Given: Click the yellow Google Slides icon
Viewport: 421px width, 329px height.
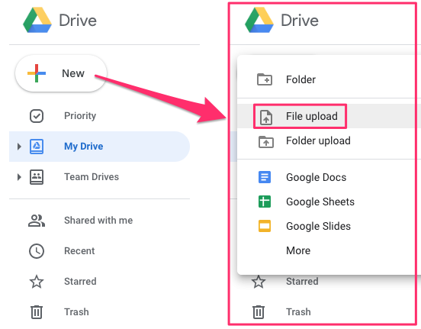Looking at the screenshot, I should click(x=265, y=226).
